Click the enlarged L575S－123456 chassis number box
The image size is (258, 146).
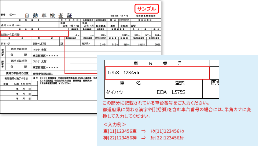click(x=157, y=73)
